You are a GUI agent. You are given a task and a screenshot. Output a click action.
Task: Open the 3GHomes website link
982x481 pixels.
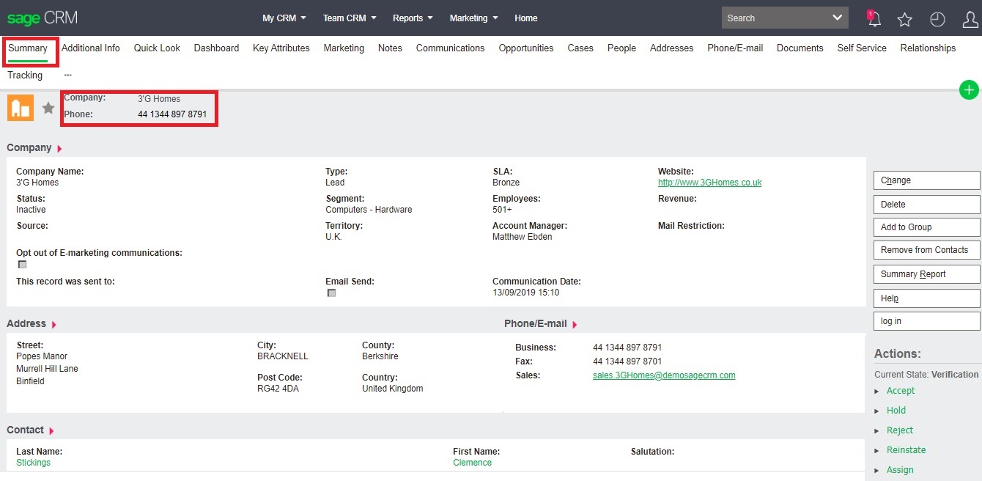point(709,183)
